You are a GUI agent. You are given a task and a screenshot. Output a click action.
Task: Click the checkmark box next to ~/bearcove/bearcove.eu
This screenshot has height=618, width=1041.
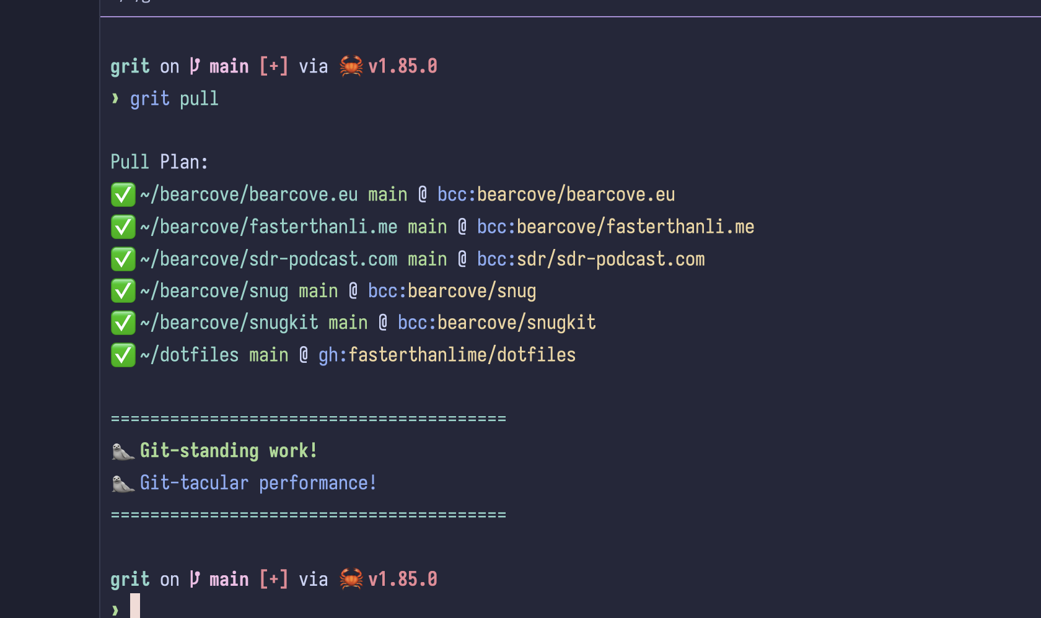(x=123, y=194)
